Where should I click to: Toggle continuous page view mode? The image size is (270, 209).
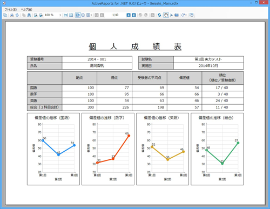click(x=83, y=15)
